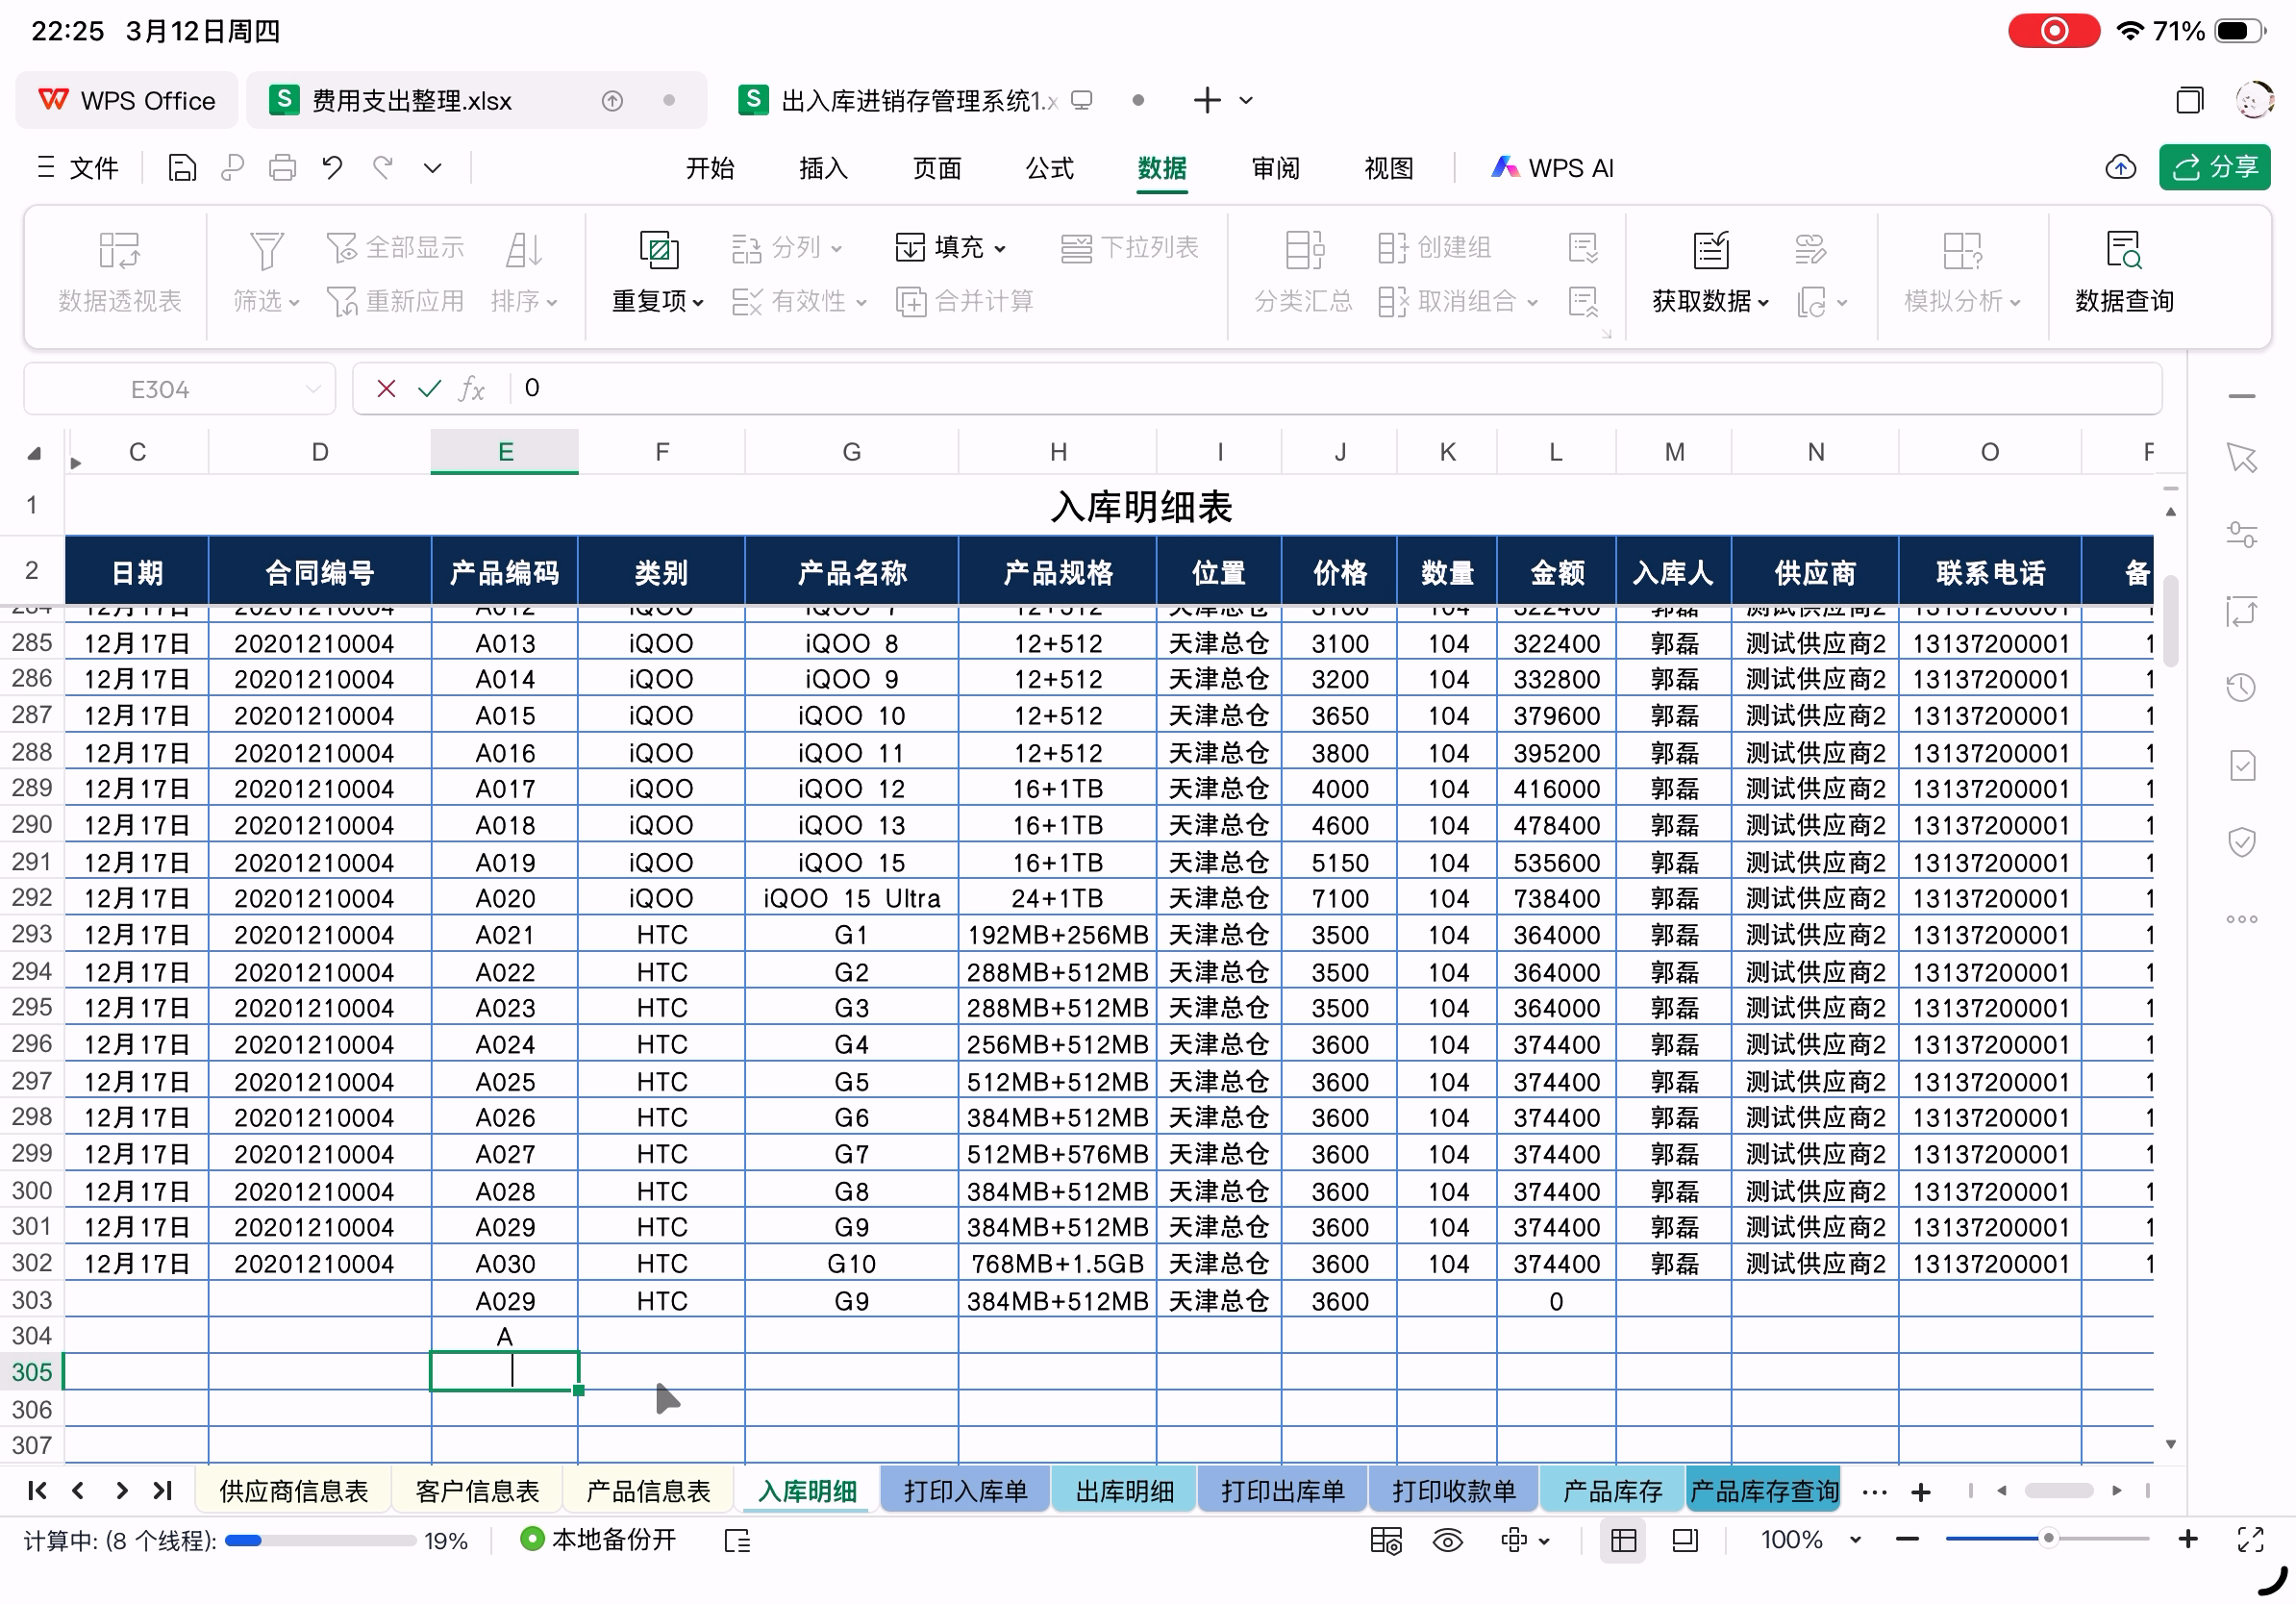
Task: Click the zoom slider handle
Action: [2048, 1539]
